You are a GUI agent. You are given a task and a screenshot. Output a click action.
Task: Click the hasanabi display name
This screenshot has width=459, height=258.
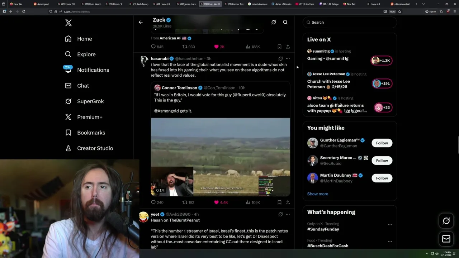coord(160,58)
